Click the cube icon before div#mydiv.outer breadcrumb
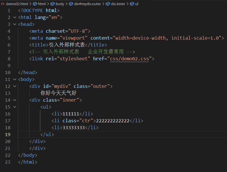 pyautogui.click(x=71, y=4)
